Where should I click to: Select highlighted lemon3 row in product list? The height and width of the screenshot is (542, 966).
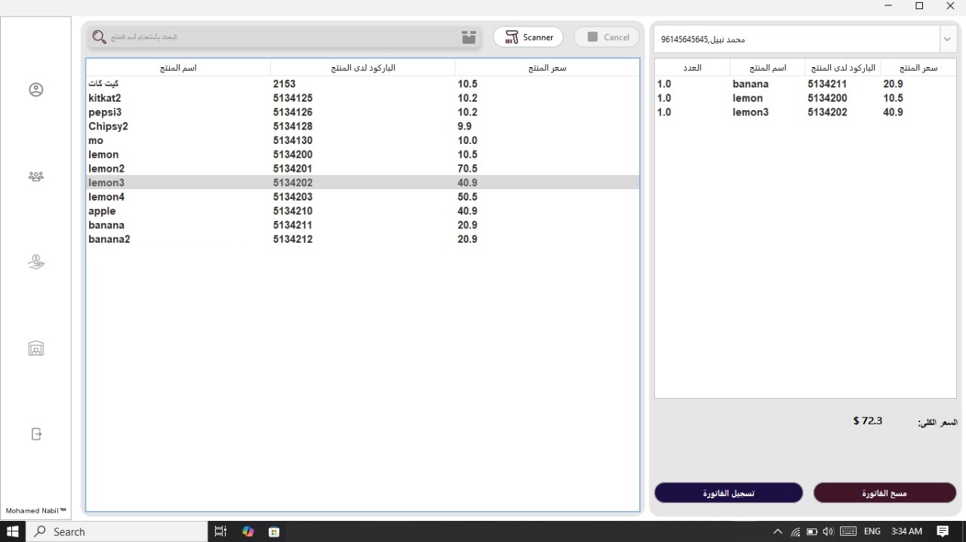(x=362, y=182)
